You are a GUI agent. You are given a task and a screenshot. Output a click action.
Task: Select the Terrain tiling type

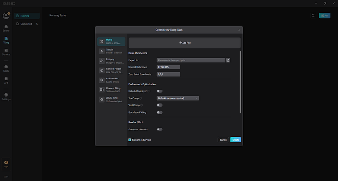tap(111, 51)
